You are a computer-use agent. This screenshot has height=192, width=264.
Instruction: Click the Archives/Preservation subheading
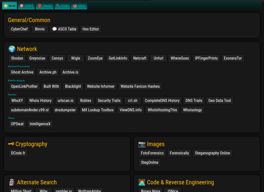[19, 66]
